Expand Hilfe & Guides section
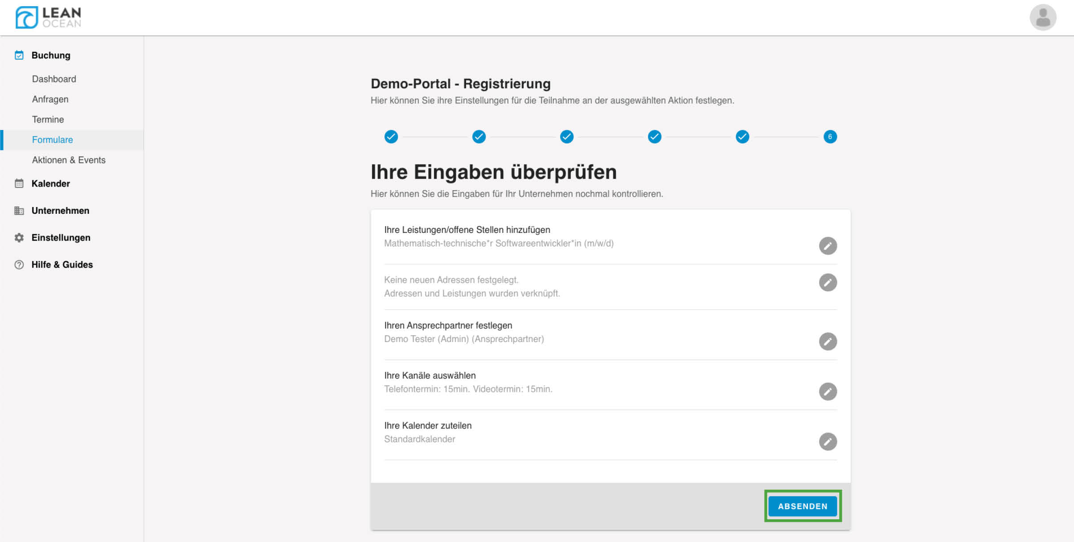The height and width of the screenshot is (542, 1074). 62,265
